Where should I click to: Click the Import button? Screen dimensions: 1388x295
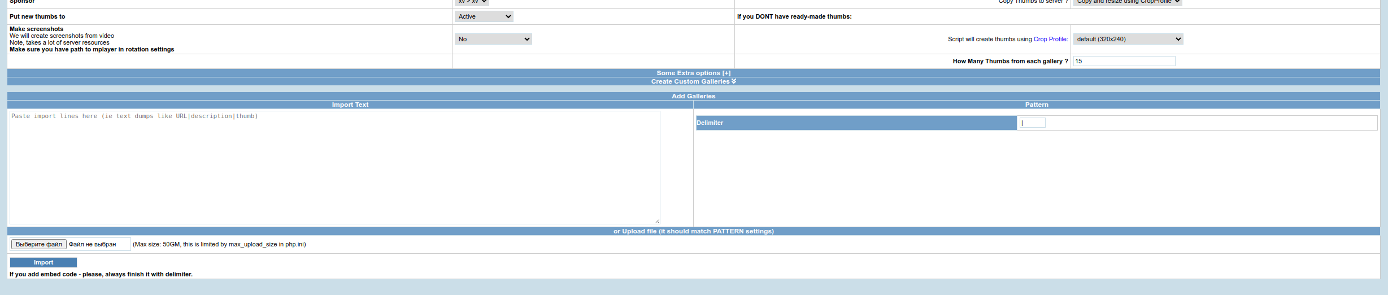pyautogui.click(x=43, y=262)
